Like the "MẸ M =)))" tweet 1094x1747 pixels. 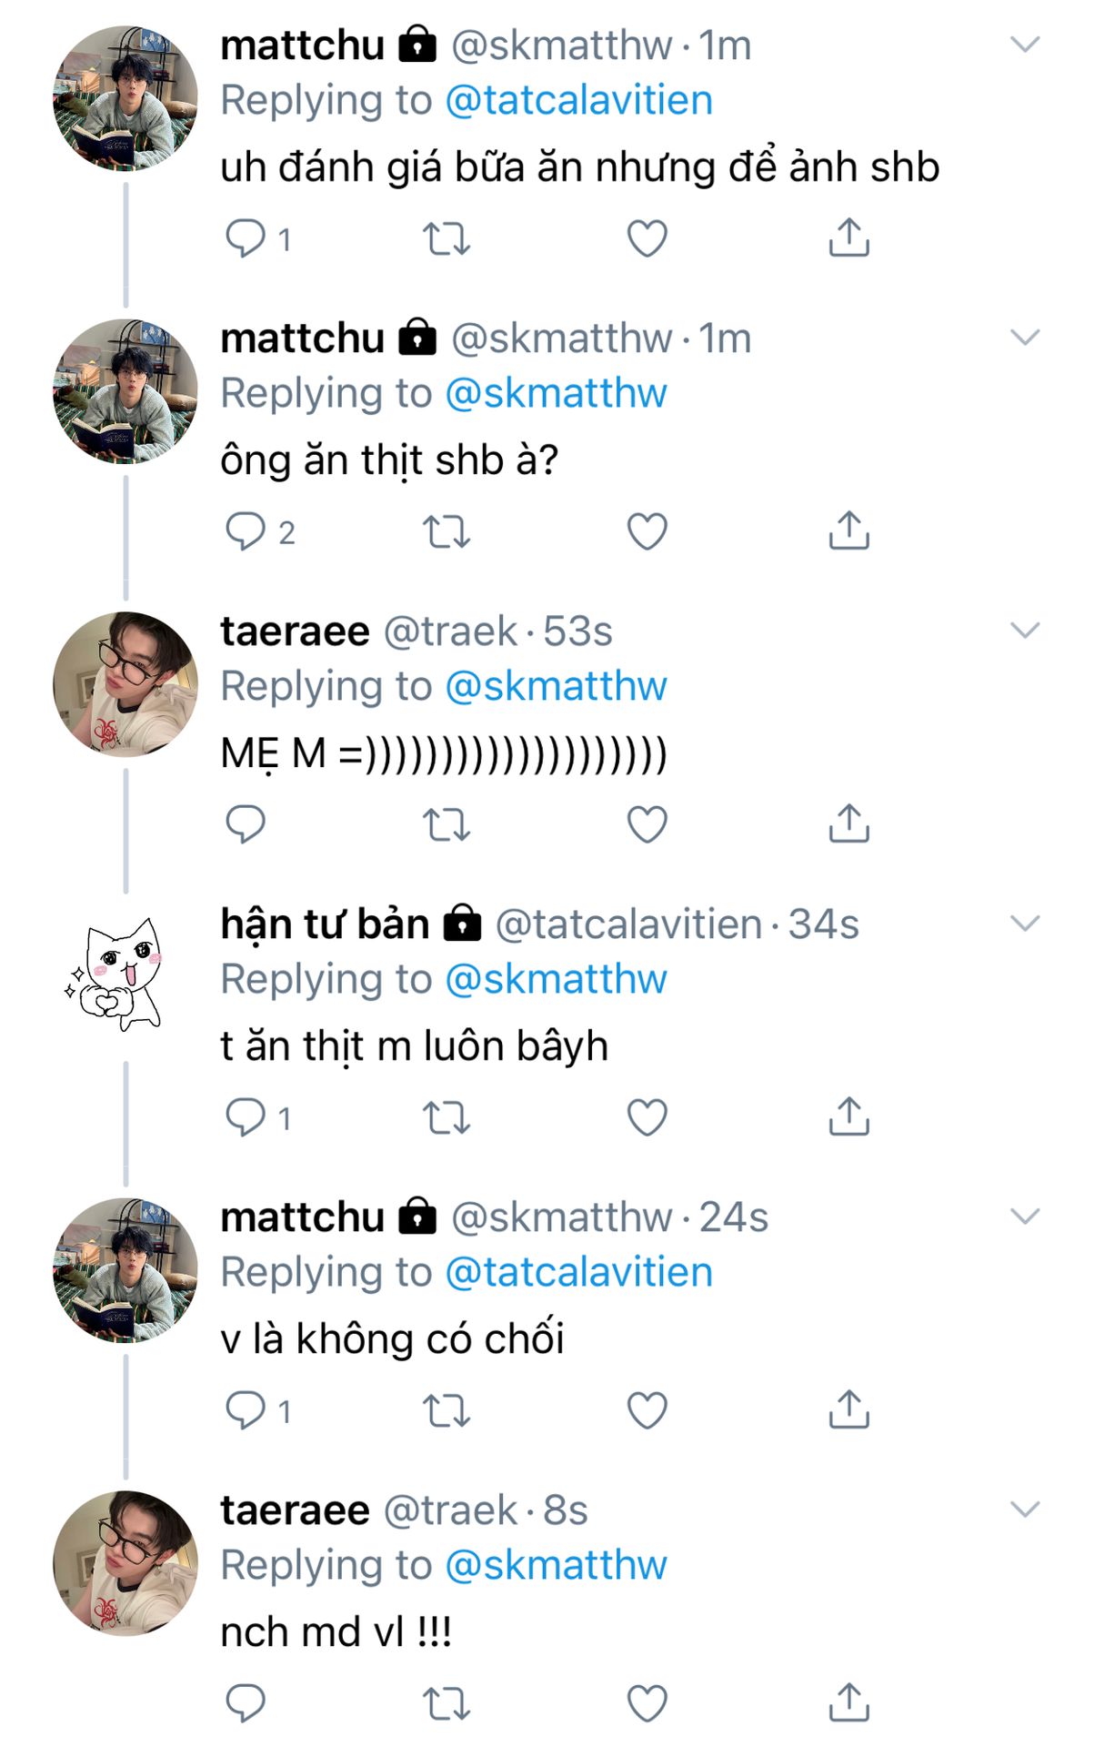(x=647, y=824)
